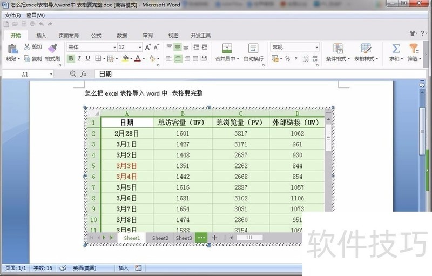Toggle align text left

[169, 58]
